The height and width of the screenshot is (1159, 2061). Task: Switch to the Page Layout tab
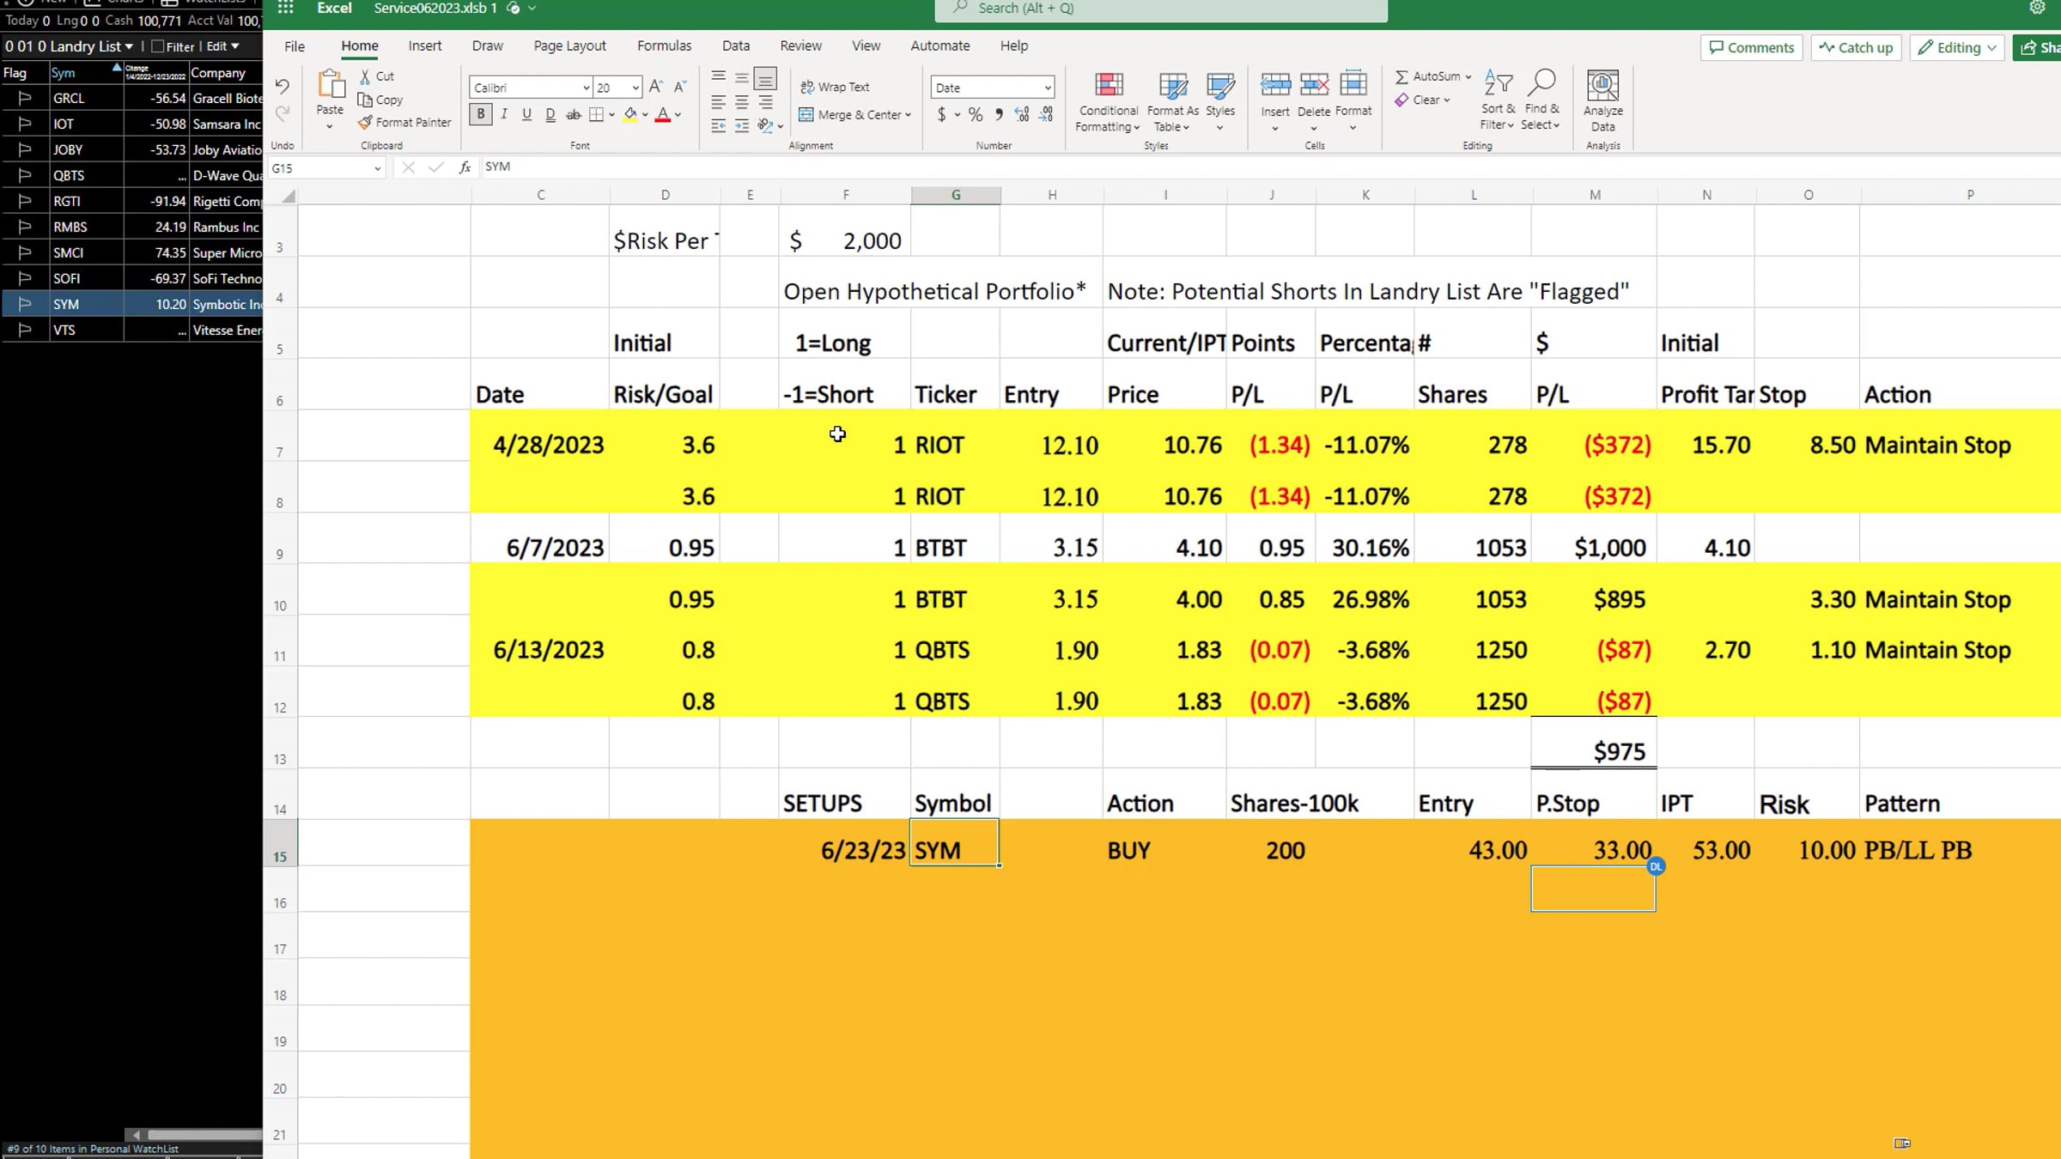[569, 46]
